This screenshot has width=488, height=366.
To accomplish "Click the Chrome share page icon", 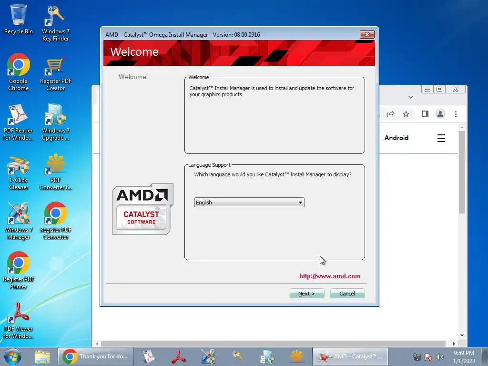I will coord(391,114).
